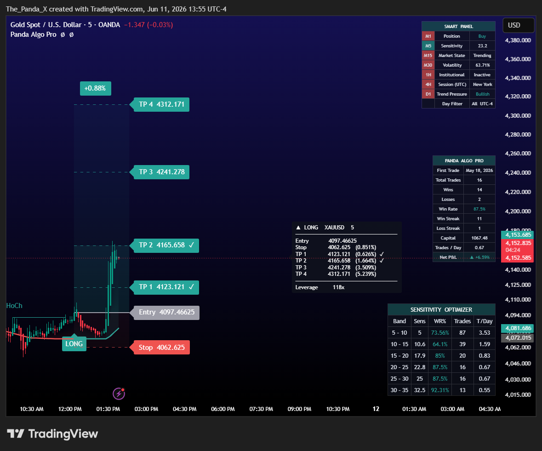The height and width of the screenshot is (451, 542).
Task: Click the 92.31% win rate cell
Action: click(440, 390)
